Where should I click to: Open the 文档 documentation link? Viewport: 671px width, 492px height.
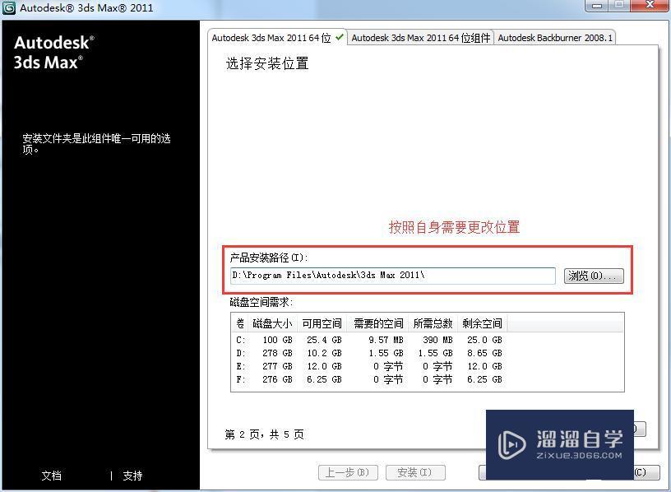51,476
